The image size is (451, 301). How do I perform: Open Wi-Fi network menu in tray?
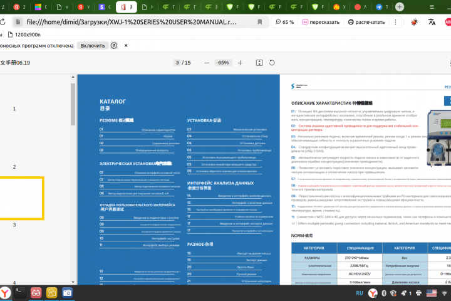click(444, 293)
